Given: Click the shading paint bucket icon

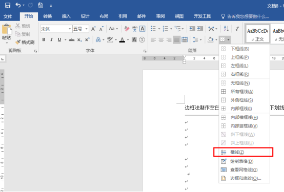Looking at the screenshot, I should (211, 39).
